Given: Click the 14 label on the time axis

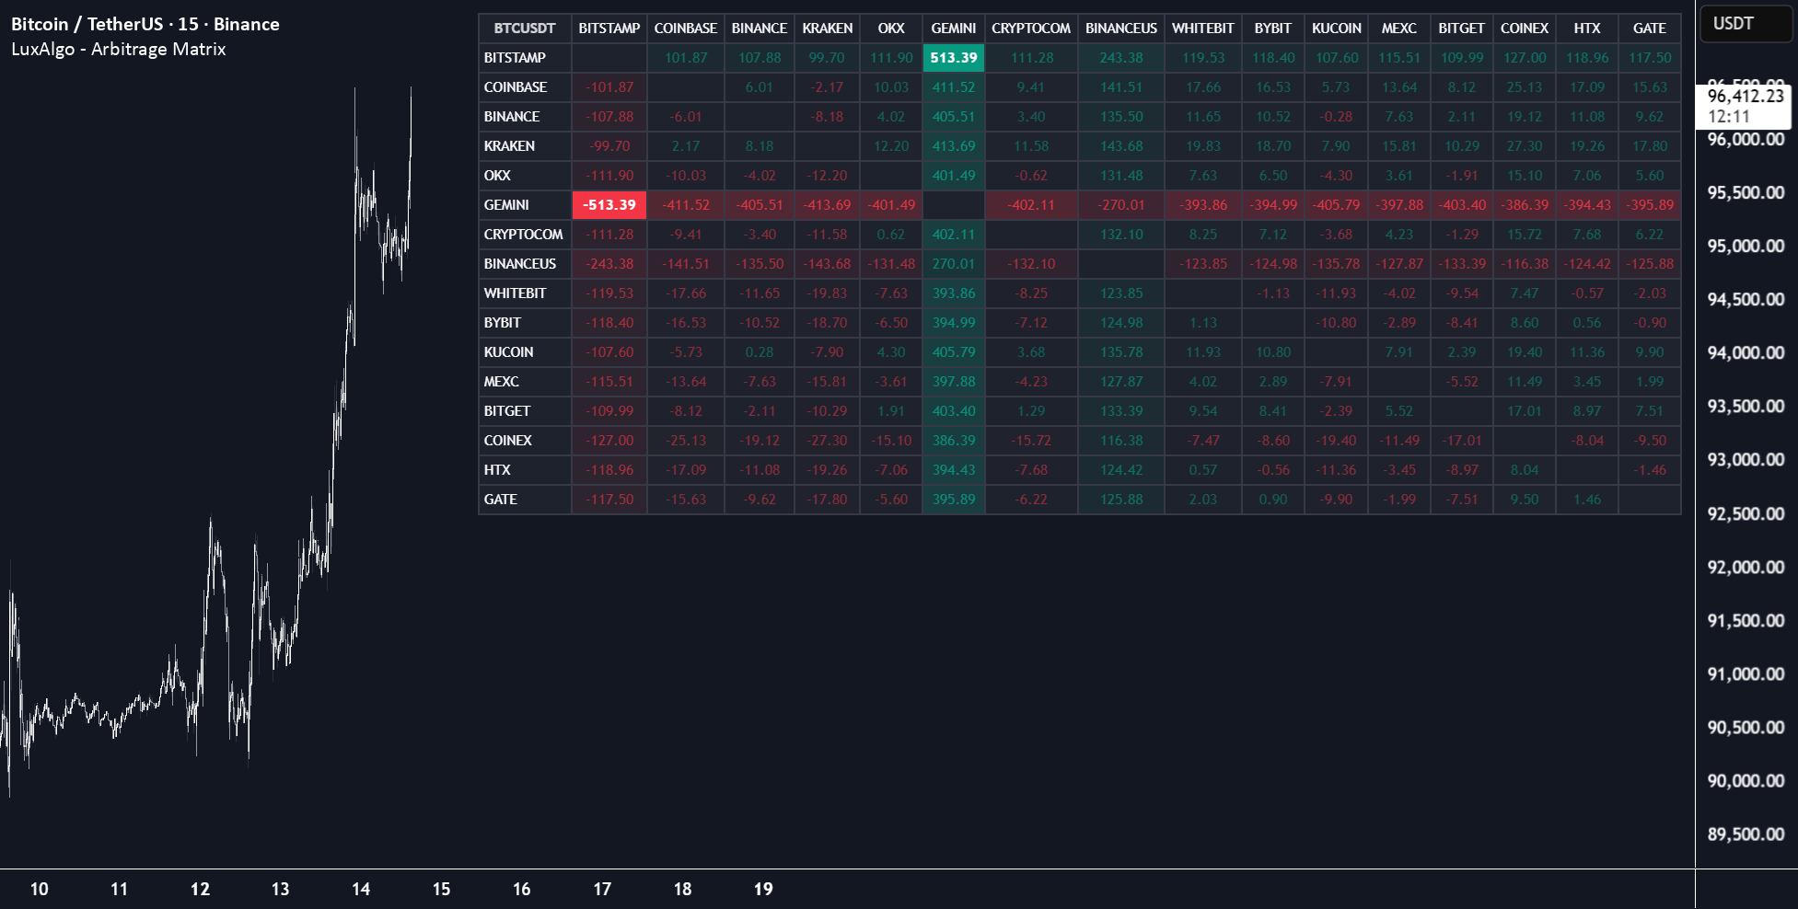Looking at the screenshot, I should [x=360, y=890].
